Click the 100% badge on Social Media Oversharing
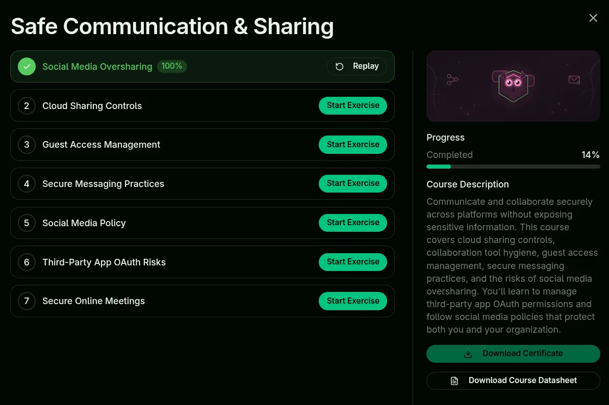The image size is (609, 405). tap(172, 66)
